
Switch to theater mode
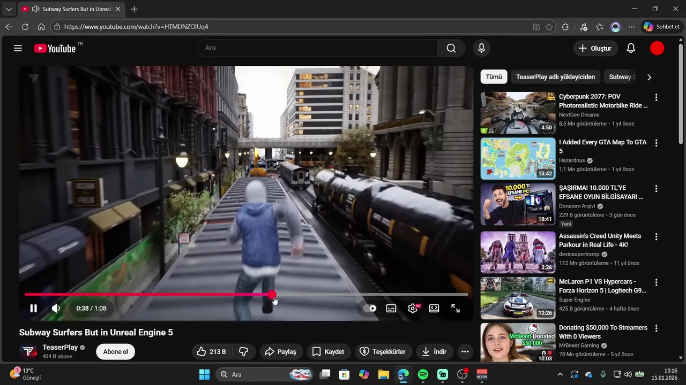434,309
